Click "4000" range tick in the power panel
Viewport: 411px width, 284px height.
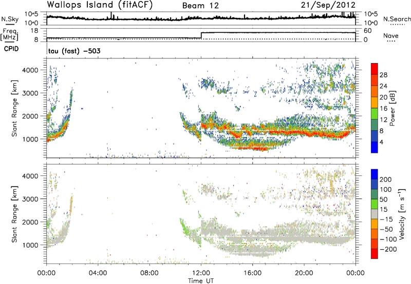click(30, 70)
